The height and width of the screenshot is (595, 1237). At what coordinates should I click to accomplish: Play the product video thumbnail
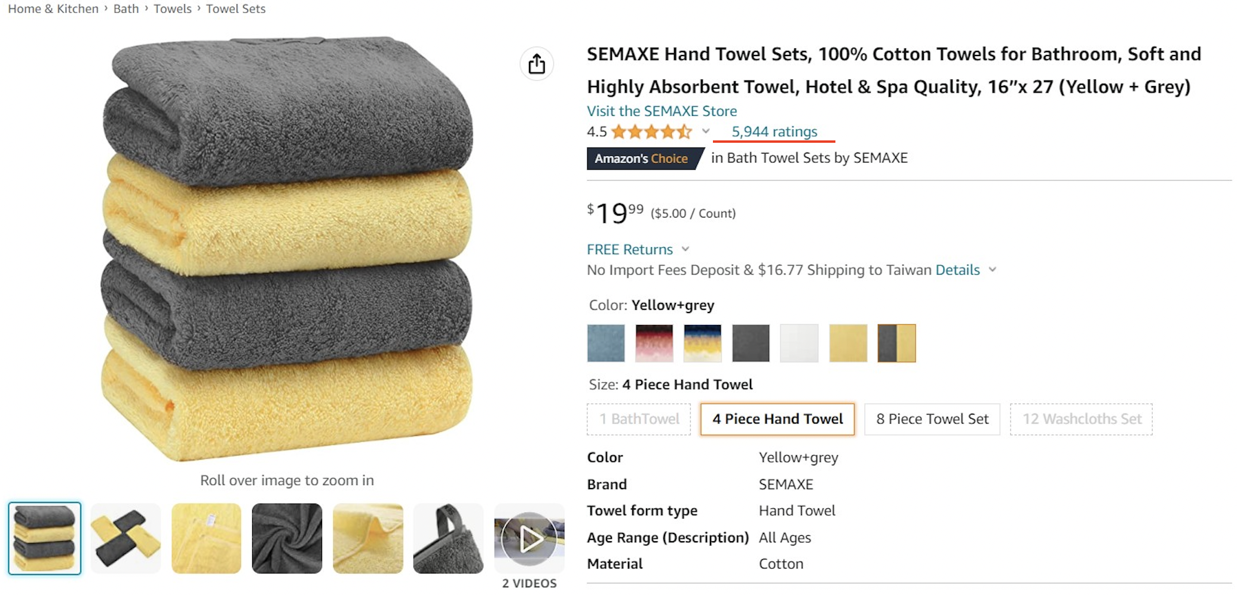pyautogui.click(x=529, y=539)
